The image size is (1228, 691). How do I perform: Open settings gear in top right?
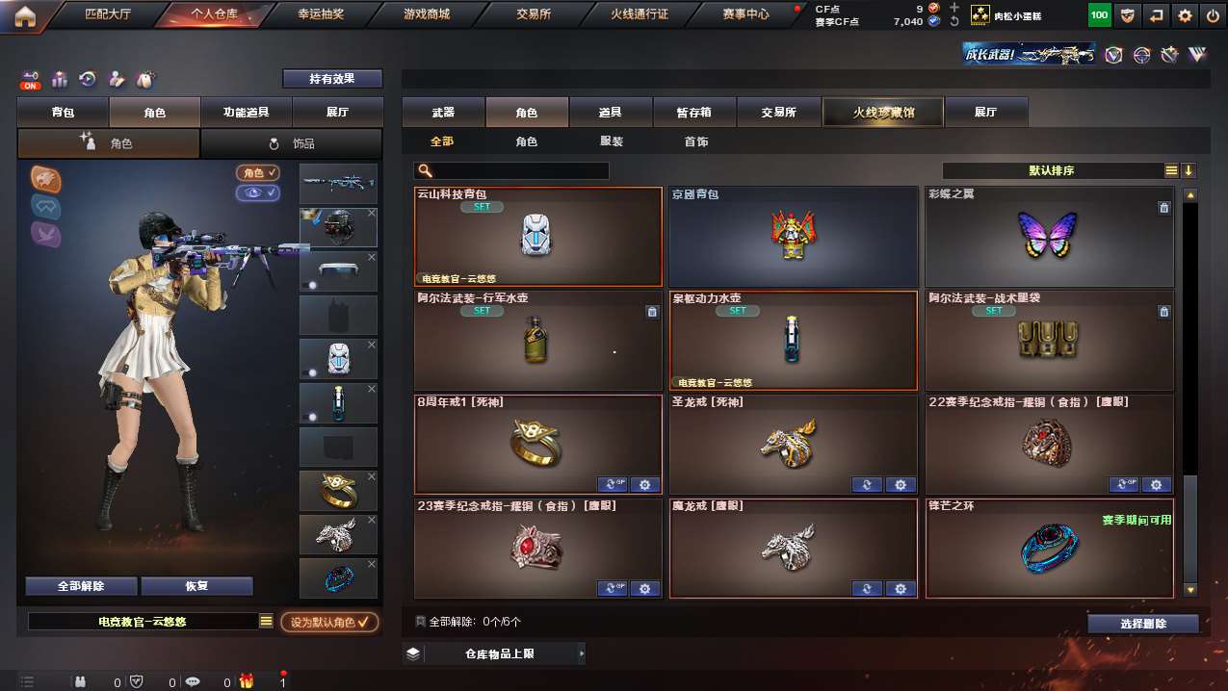coord(1185,15)
